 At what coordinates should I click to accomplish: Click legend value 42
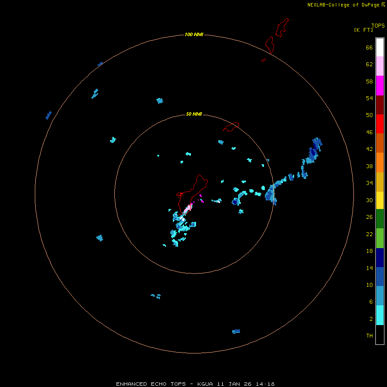[369, 149]
